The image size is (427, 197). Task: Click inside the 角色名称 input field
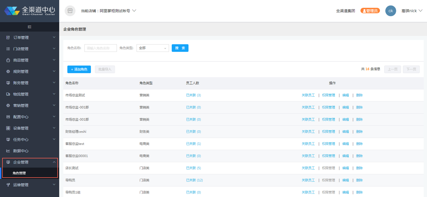click(101, 48)
